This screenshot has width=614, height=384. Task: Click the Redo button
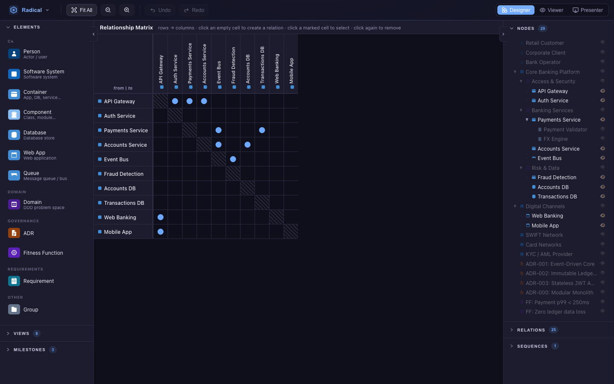[194, 10]
